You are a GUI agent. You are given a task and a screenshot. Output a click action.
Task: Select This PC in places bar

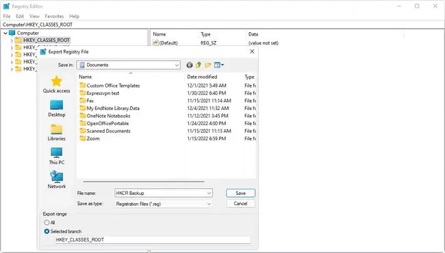pos(56,156)
